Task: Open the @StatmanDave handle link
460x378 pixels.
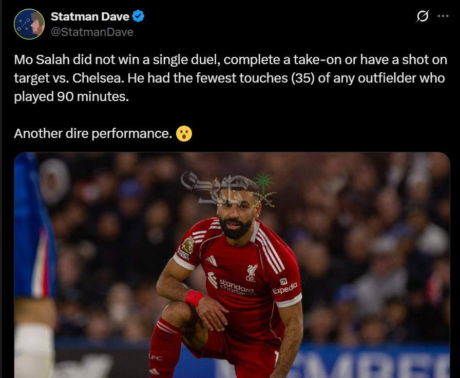Action: (x=92, y=32)
